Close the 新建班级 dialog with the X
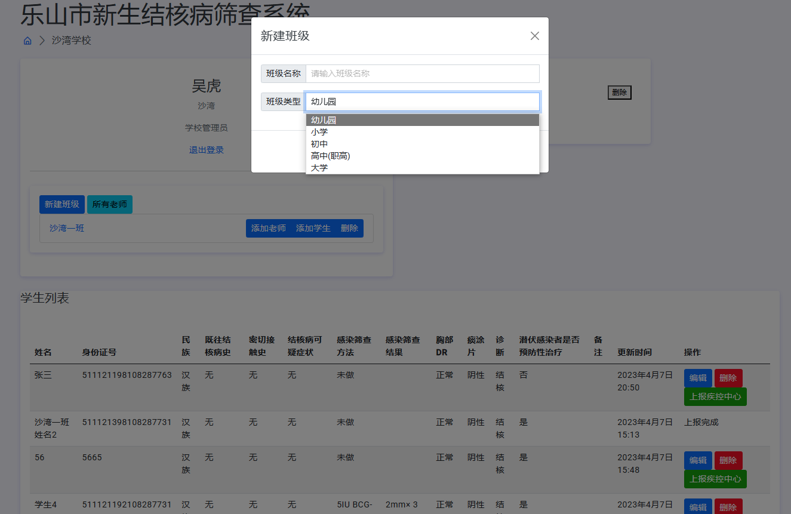 [535, 36]
